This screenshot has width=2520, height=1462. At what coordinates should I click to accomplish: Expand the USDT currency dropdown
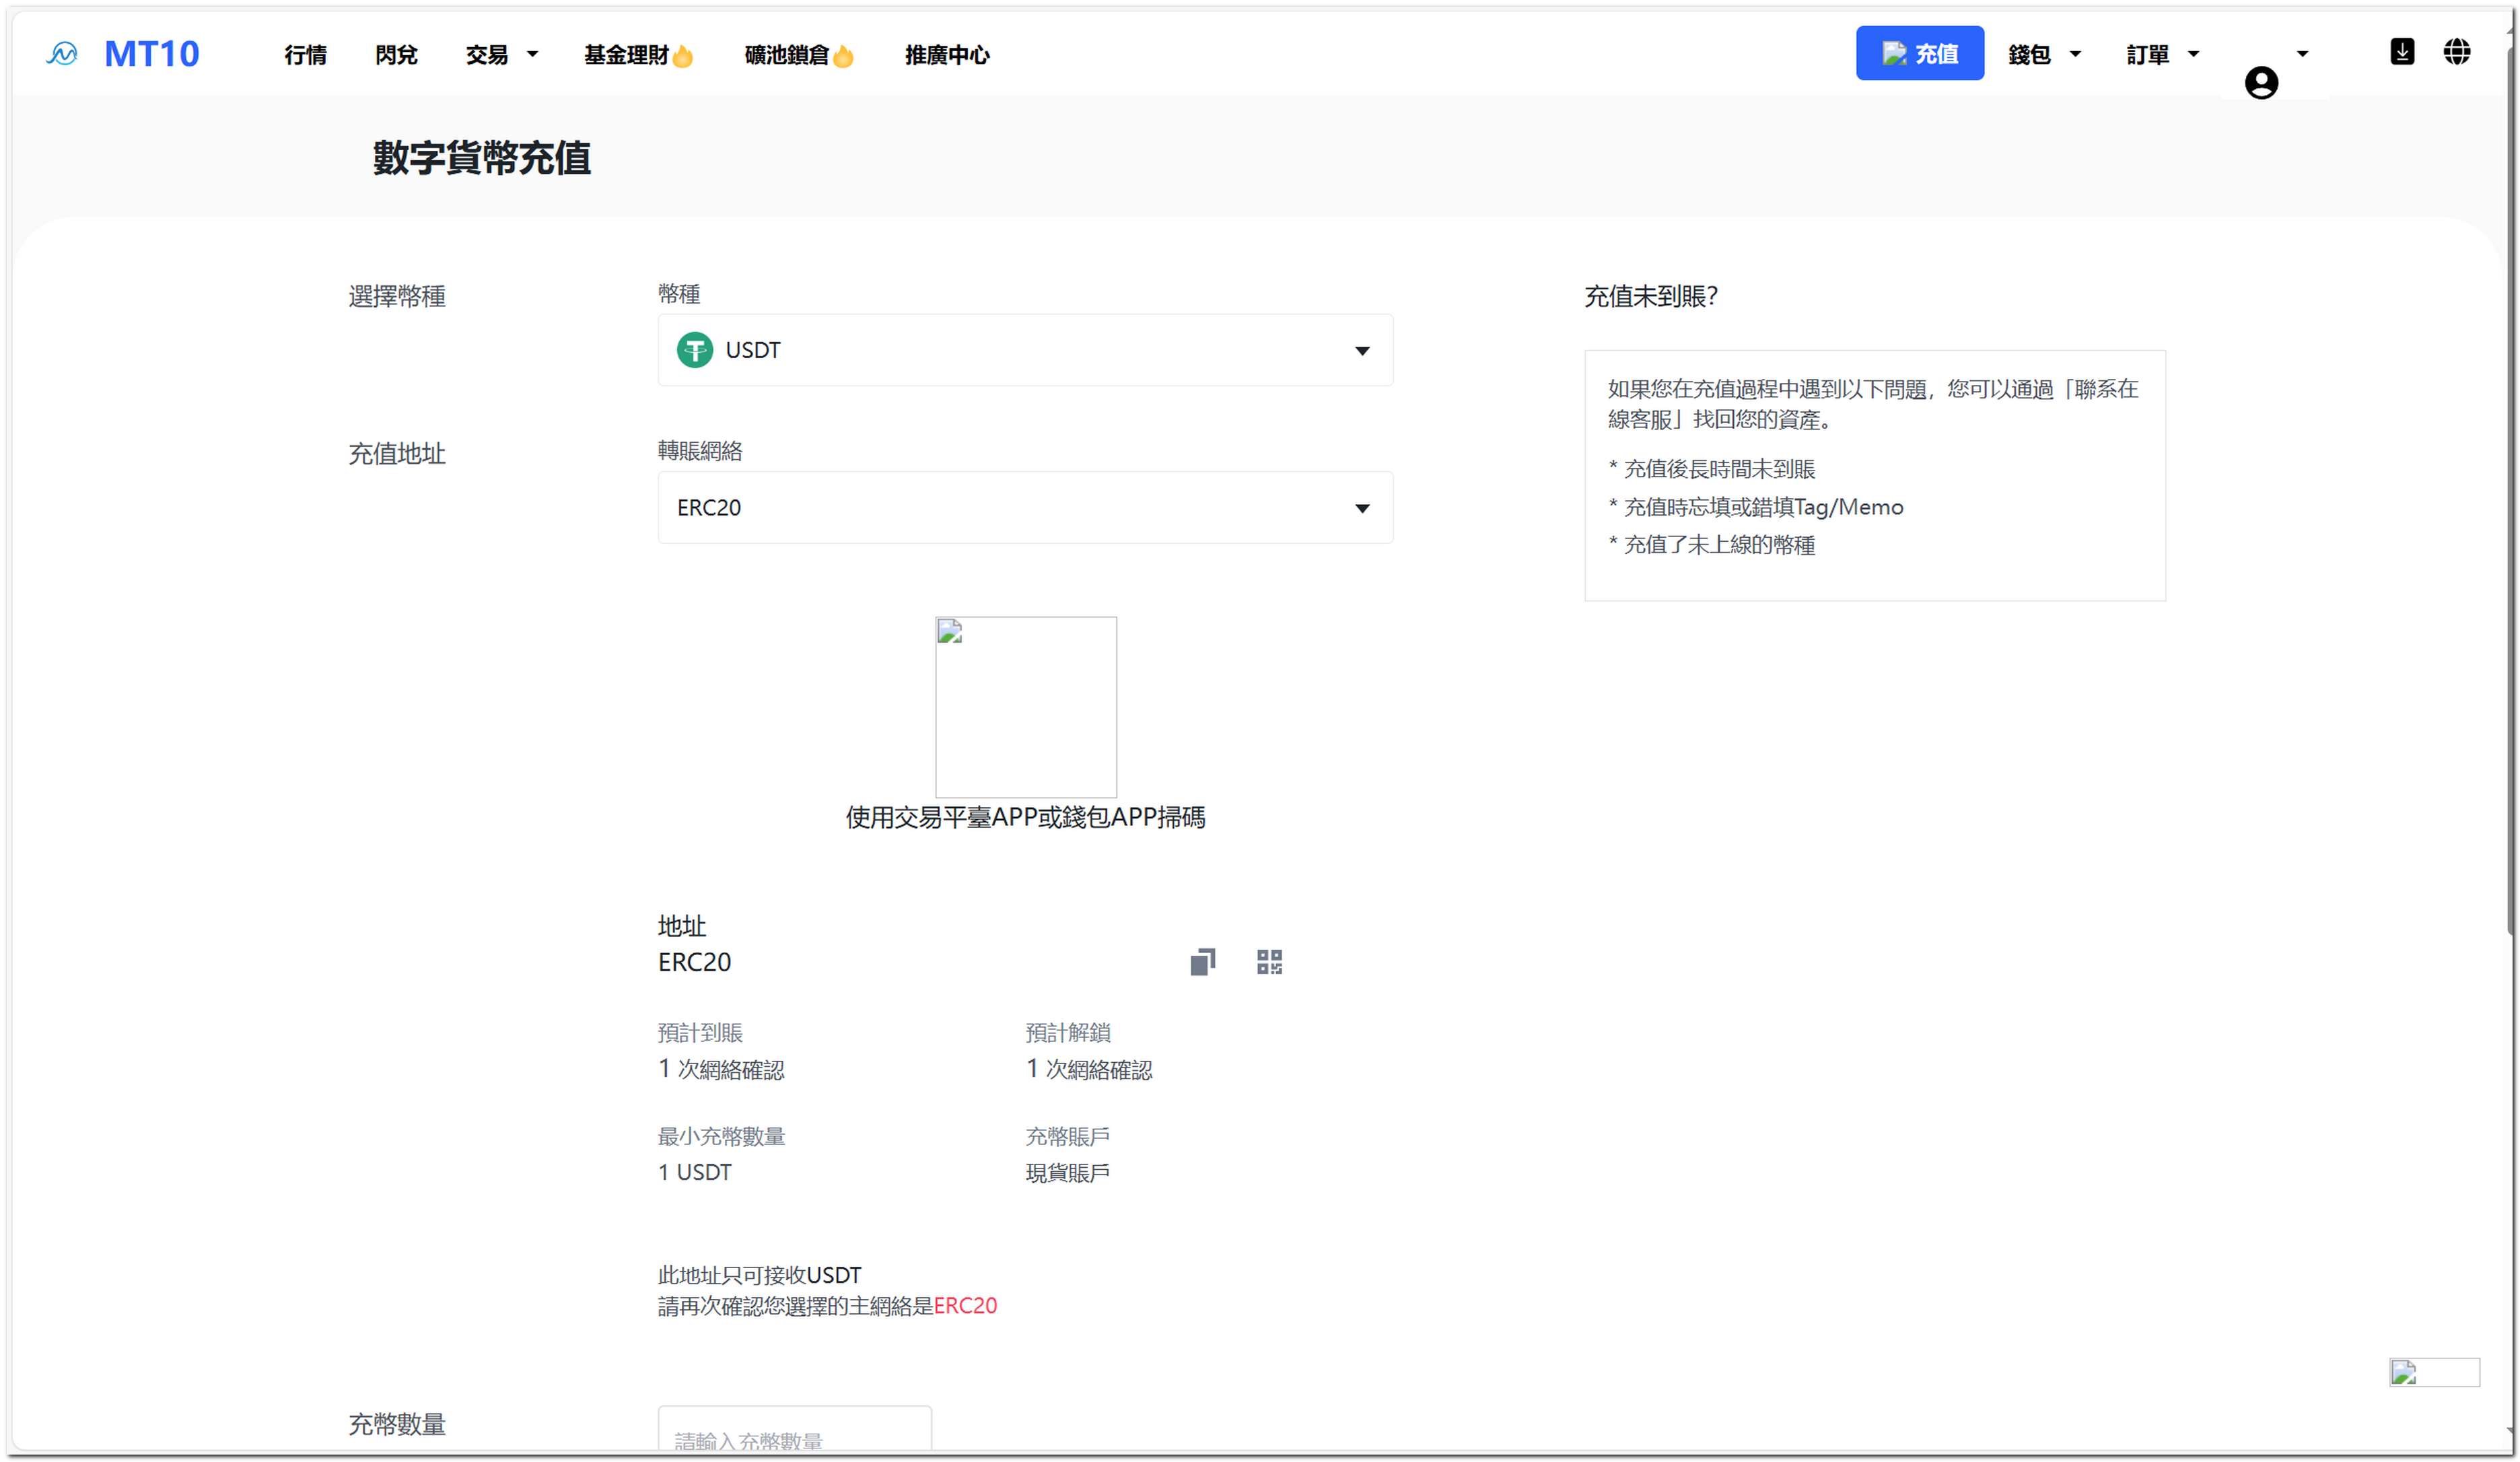click(x=1361, y=351)
